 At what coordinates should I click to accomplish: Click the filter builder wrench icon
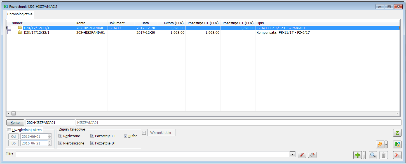(312, 155)
